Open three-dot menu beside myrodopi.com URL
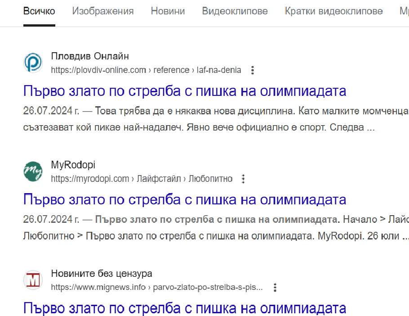The height and width of the screenshot is (316, 409). coord(243,179)
